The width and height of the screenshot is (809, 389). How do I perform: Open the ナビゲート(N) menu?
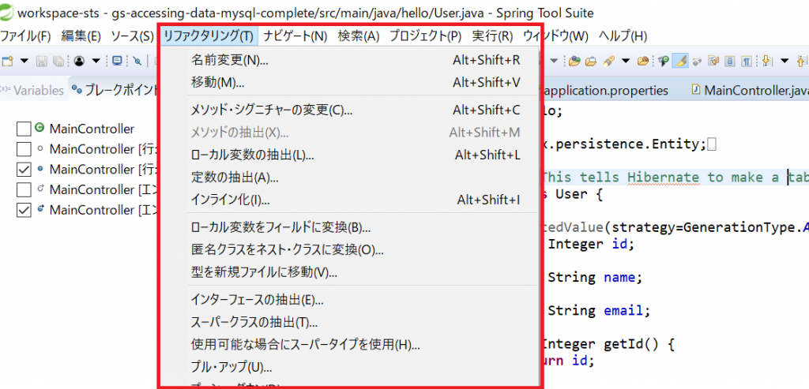tap(295, 36)
